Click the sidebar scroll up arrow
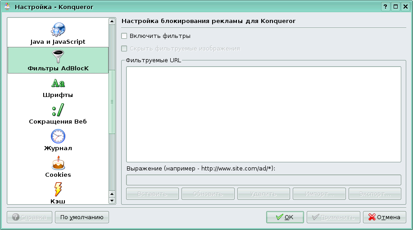This screenshot has width=413, height=230. [112, 21]
